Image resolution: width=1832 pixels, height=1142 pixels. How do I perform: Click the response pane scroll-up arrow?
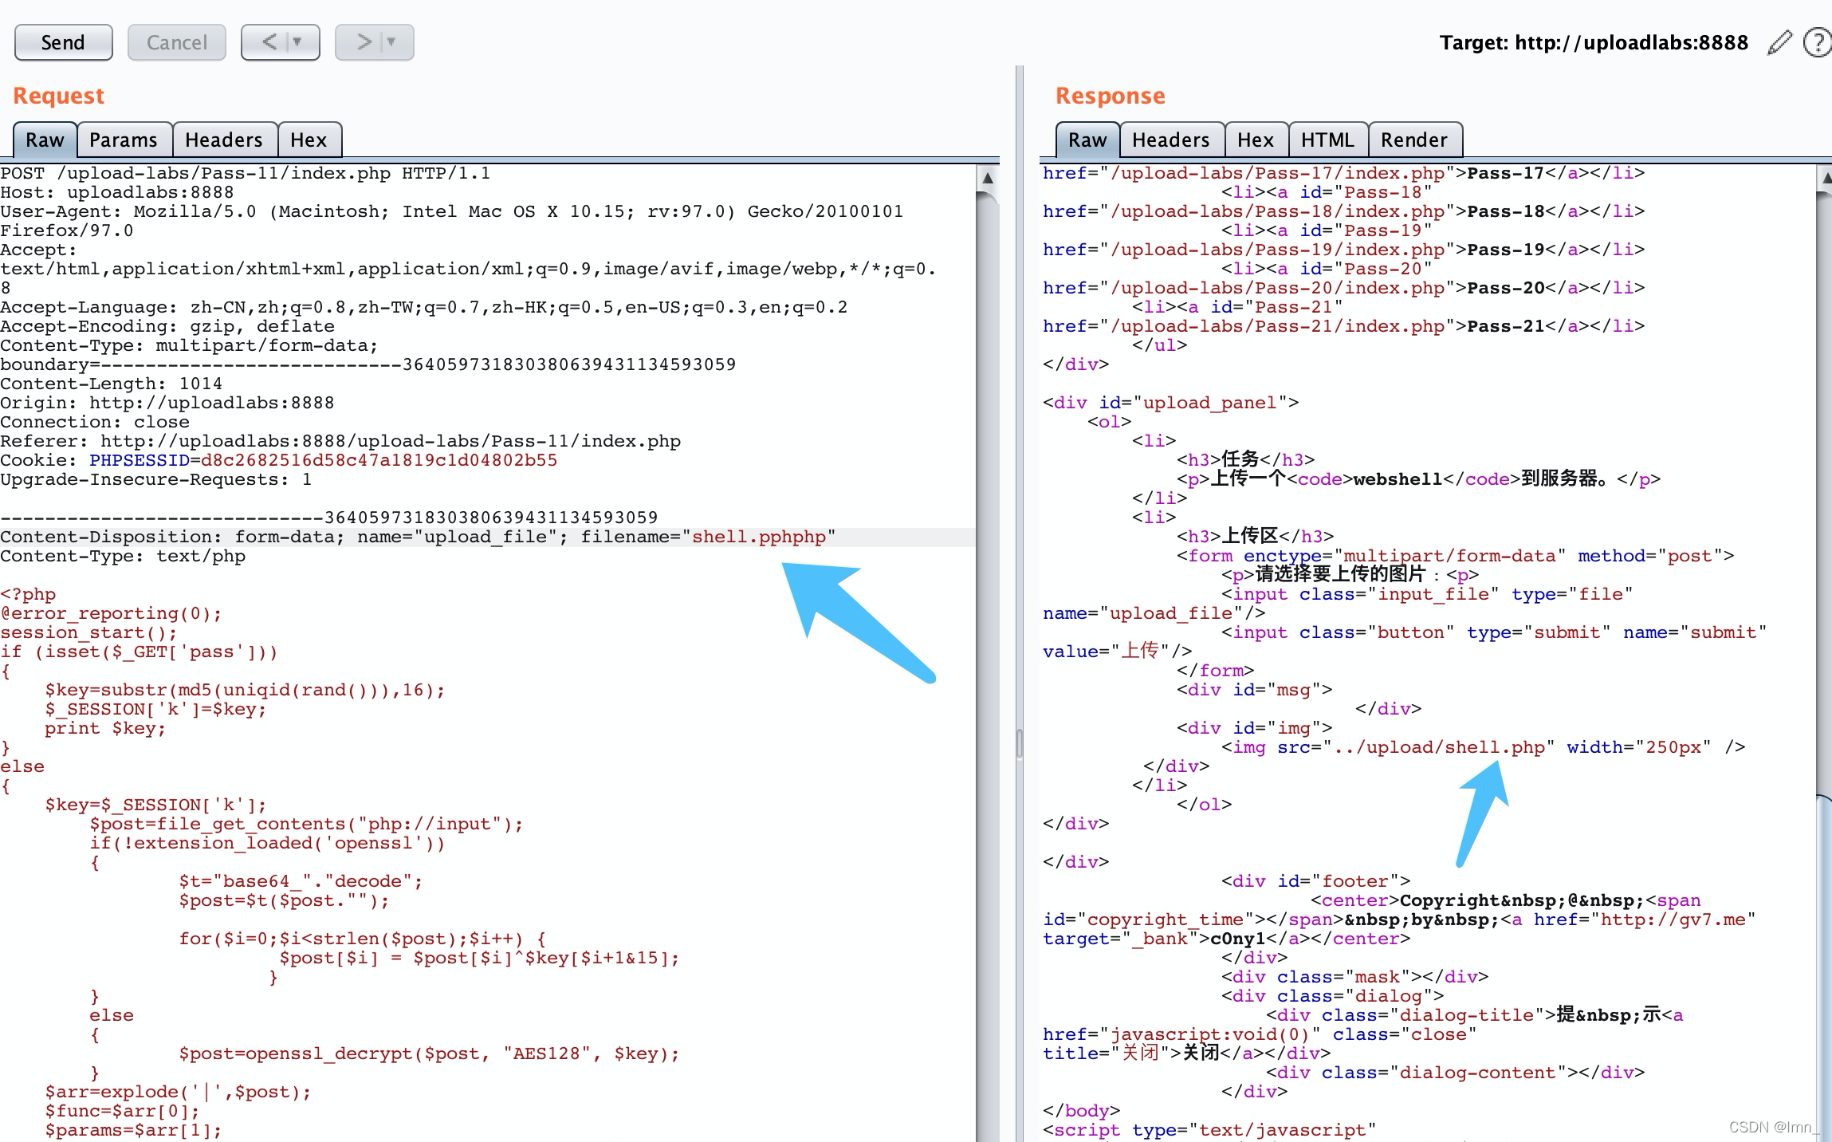pos(1824,178)
